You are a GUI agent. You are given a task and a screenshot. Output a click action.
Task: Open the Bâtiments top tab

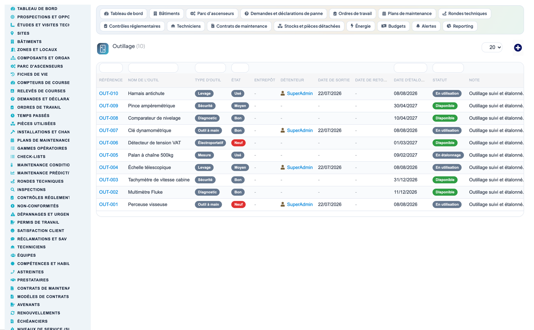pyautogui.click(x=166, y=14)
